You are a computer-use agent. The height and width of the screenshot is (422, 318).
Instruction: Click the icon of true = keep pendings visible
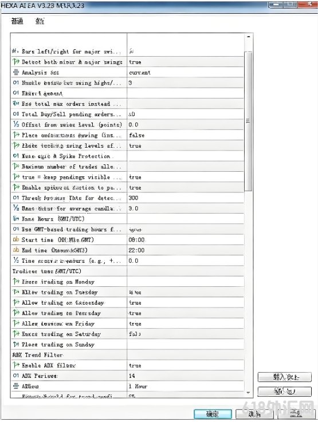pyautogui.click(x=16, y=177)
